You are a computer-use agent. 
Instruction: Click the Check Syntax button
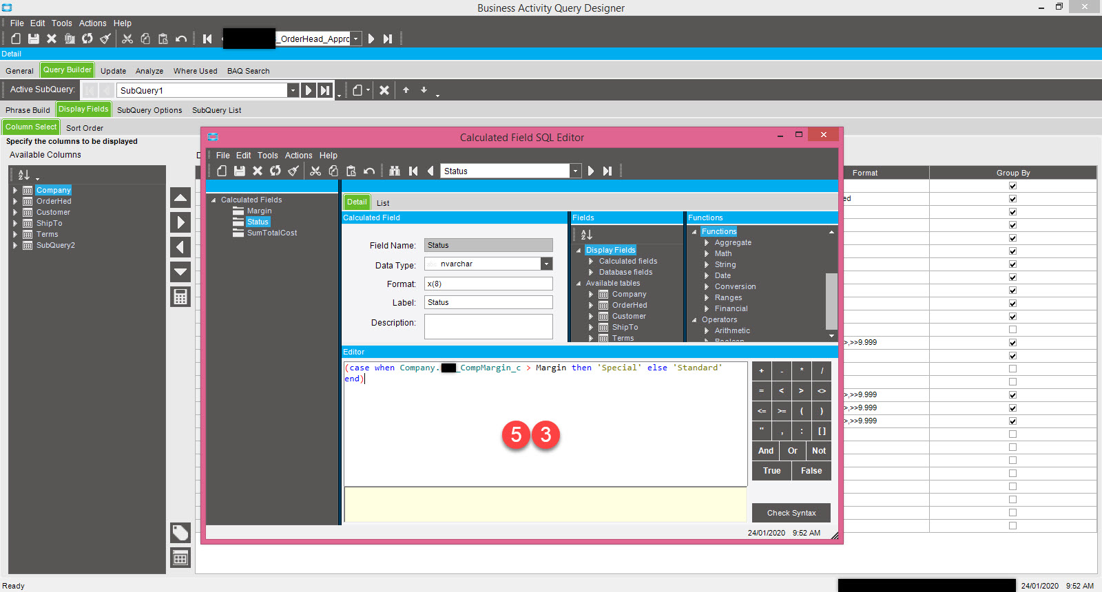tap(791, 513)
